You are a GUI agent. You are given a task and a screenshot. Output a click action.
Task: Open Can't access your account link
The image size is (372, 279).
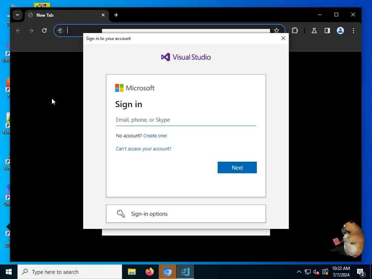pos(143,149)
